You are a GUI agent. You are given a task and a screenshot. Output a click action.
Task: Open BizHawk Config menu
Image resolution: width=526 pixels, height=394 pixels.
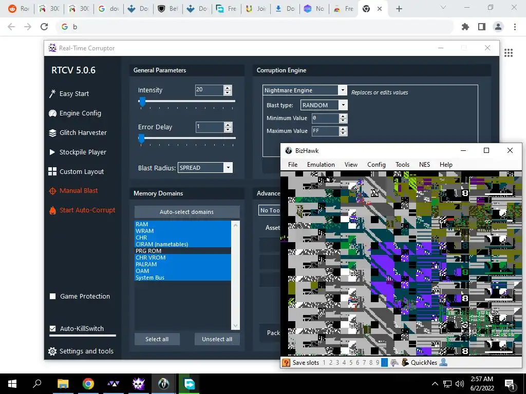click(x=377, y=165)
